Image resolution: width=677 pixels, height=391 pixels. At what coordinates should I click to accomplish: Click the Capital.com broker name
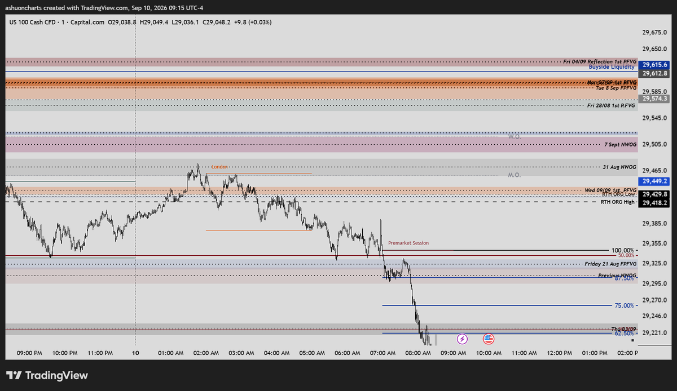pyautogui.click(x=86, y=22)
